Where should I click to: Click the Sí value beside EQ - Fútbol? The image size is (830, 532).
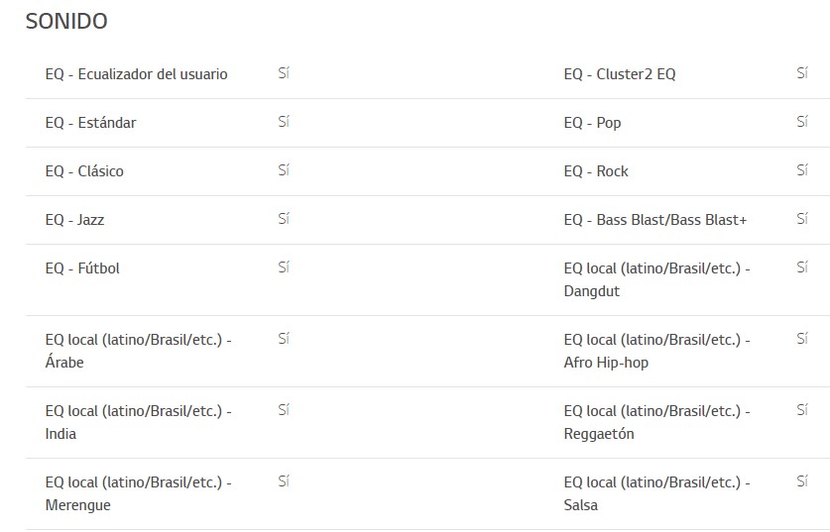[x=284, y=267]
